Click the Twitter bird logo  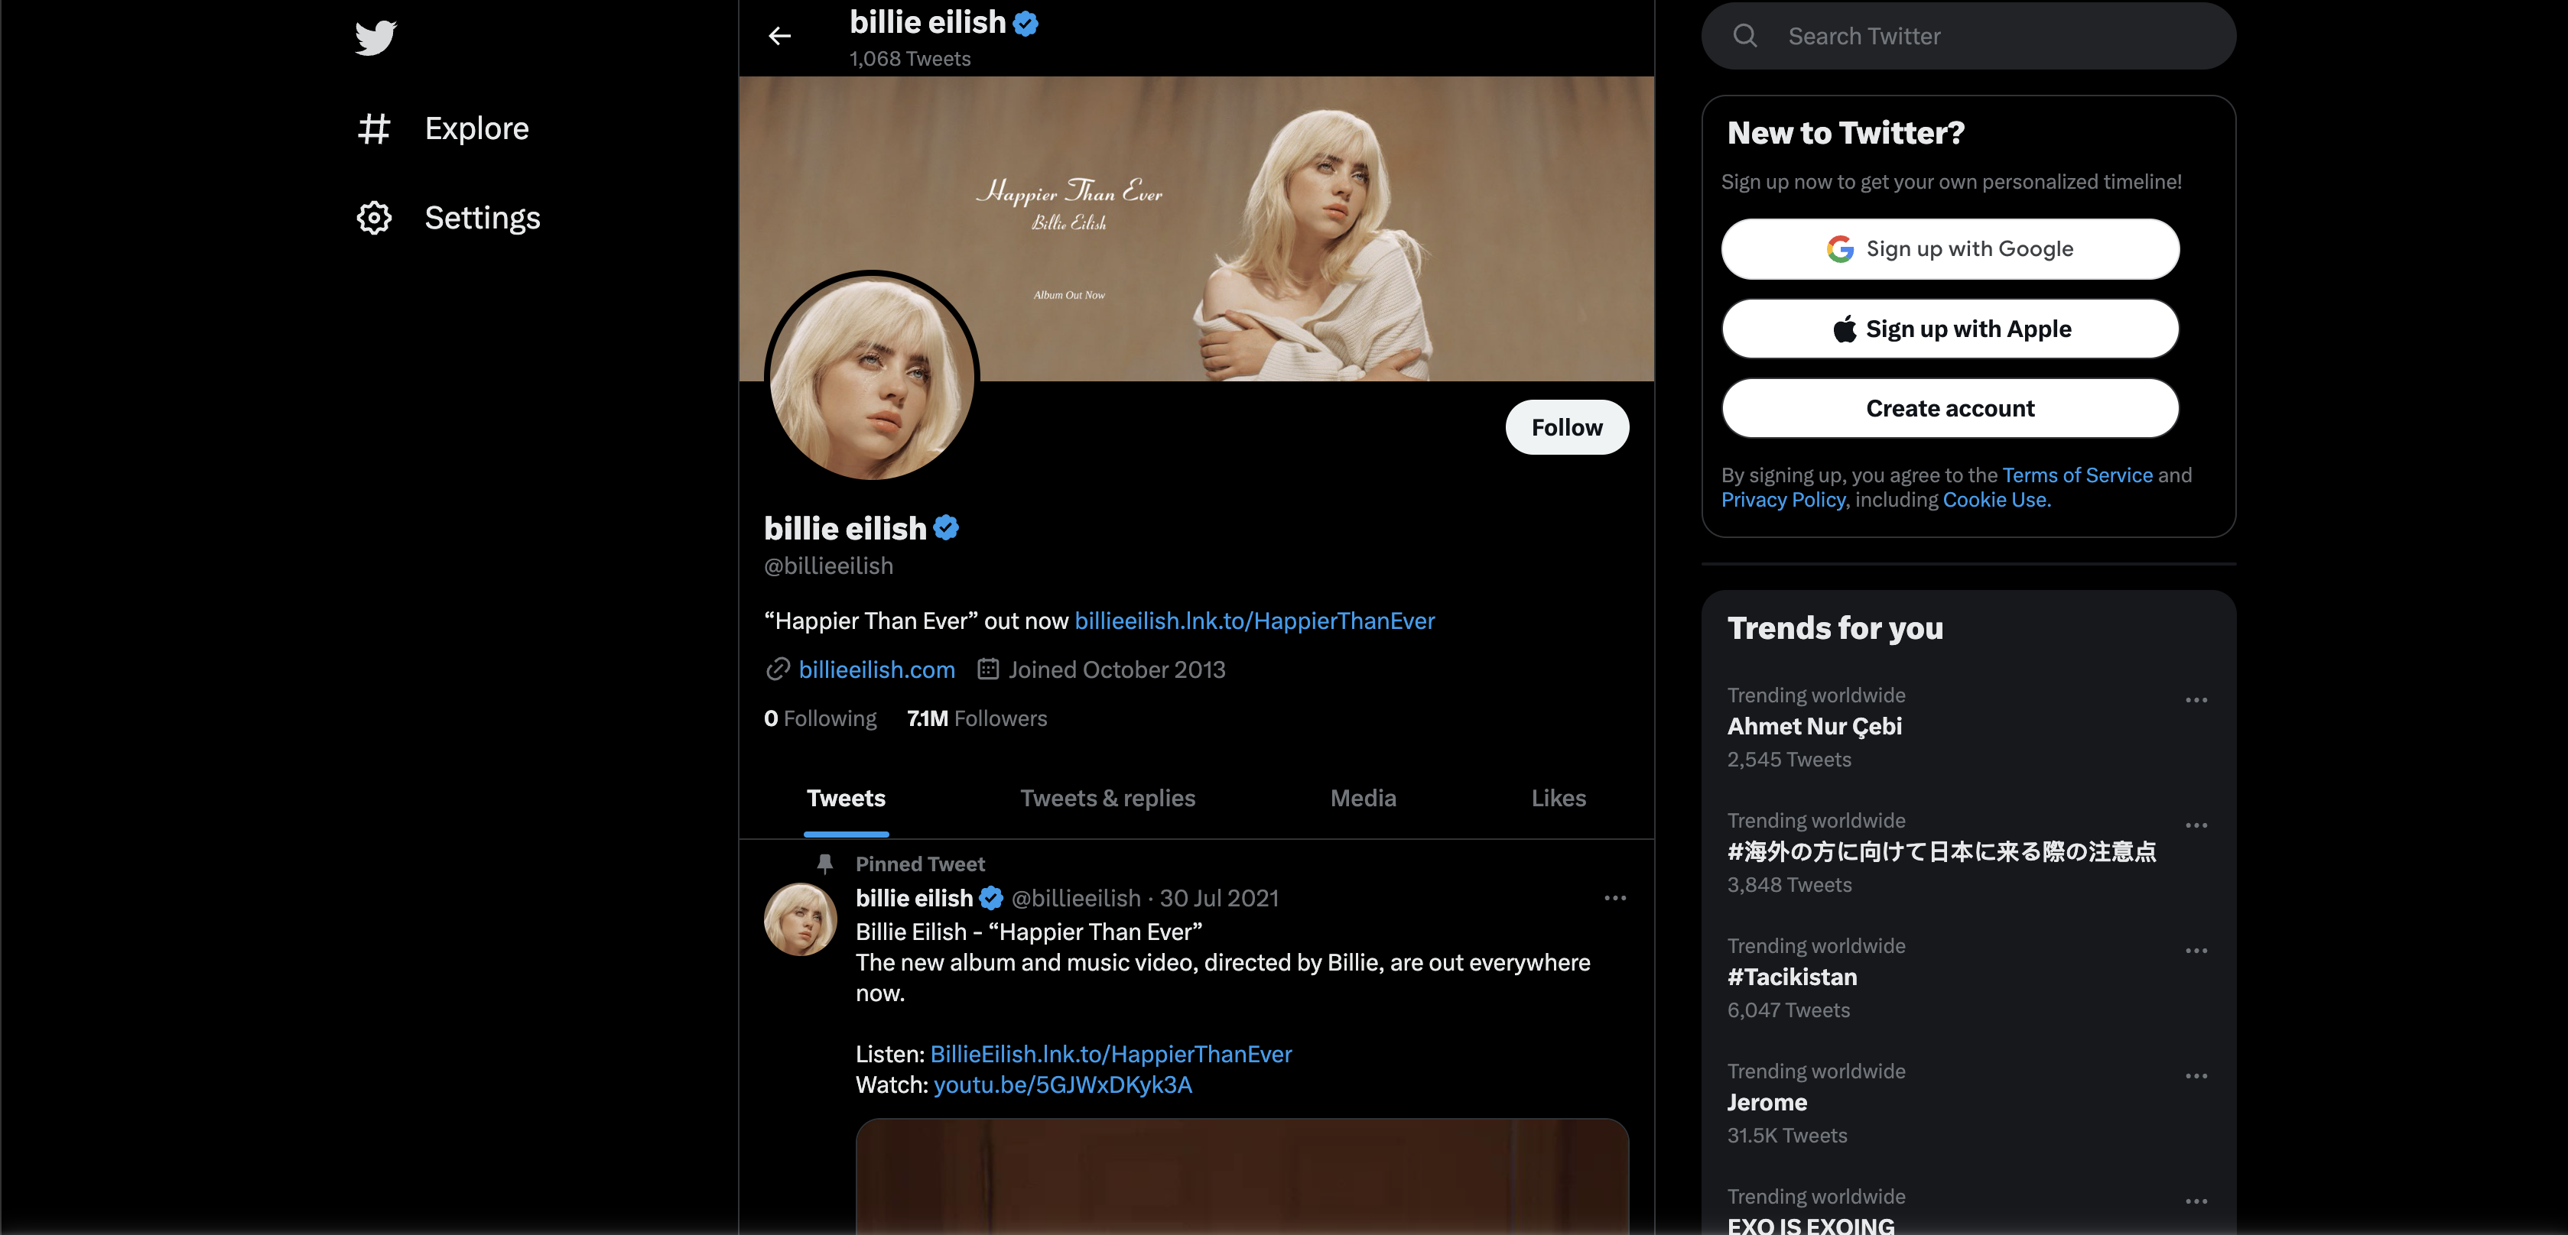[375, 38]
